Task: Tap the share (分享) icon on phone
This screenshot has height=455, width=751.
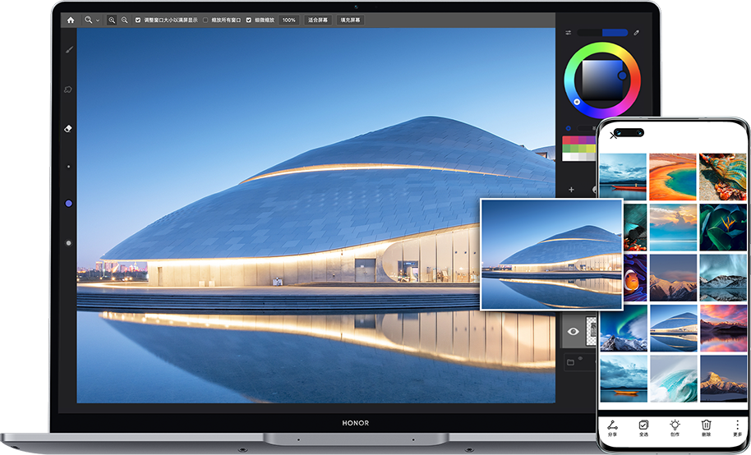Action: tap(612, 426)
